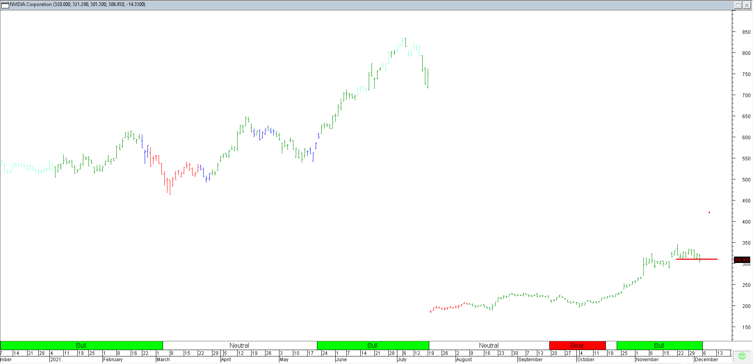Click the small red dot near 420
The image size is (753, 364).
tap(709, 212)
